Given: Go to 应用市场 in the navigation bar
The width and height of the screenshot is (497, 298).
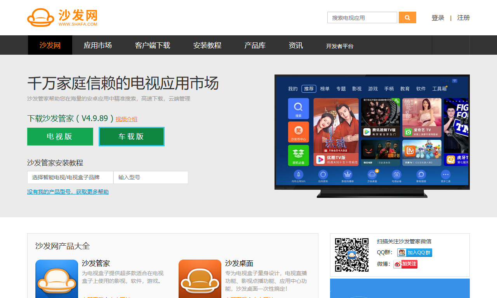Looking at the screenshot, I should click(x=98, y=45).
